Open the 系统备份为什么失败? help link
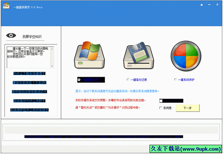The height and width of the screenshot is (154, 223). click(x=30, y=101)
